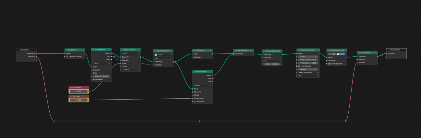Collapse the Thickness node
421x138 pixels.
(70, 96)
